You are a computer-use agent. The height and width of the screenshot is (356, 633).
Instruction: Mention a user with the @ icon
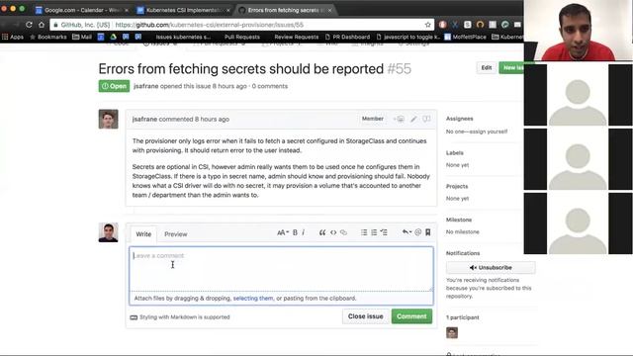coord(417,232)
